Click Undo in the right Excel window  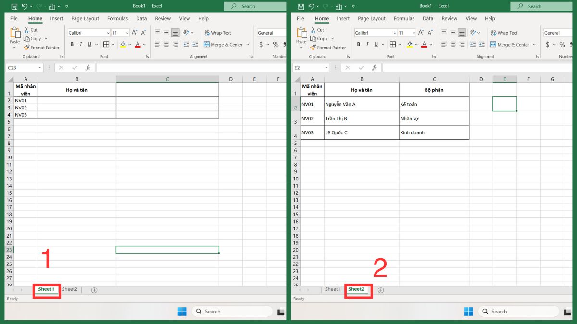click(x=311, y=6)
